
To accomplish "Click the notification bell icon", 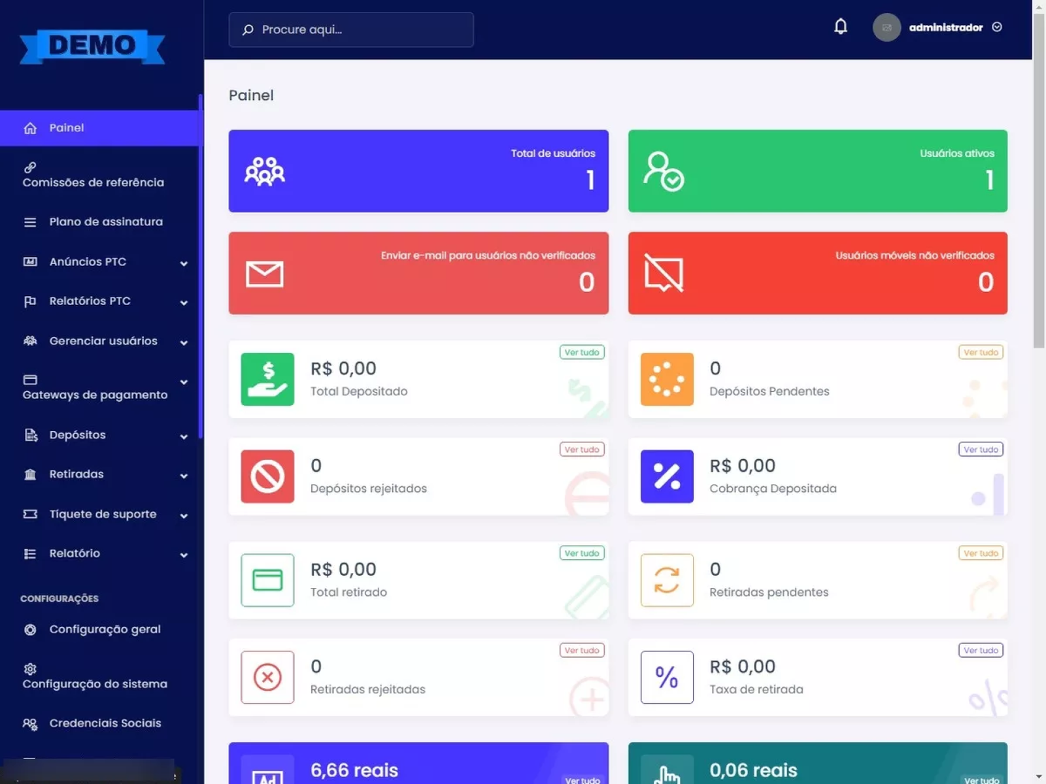I will click(840, 27).
